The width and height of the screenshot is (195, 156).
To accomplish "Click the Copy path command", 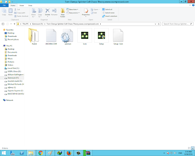I will pos(19,13).
